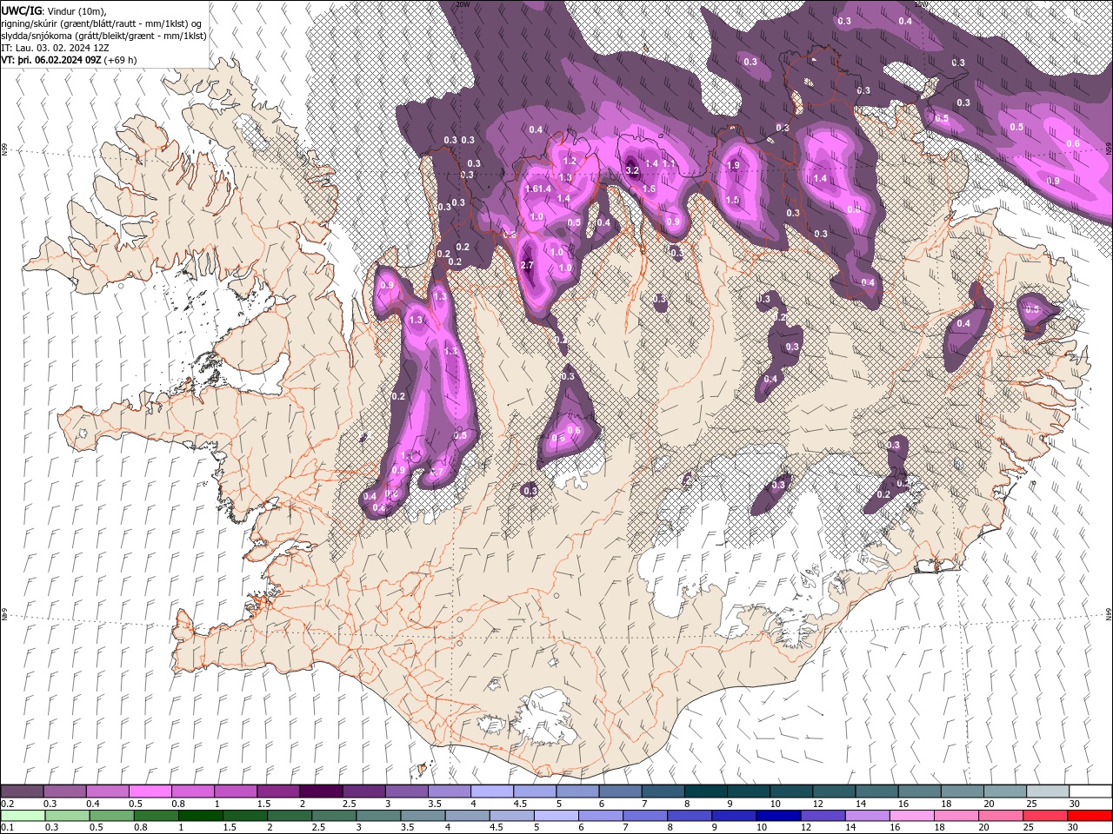Click the 64N latitude label on the right
Viewport: 1113px width, 834px height.
pyautogui.click(x=1109, y=613)
